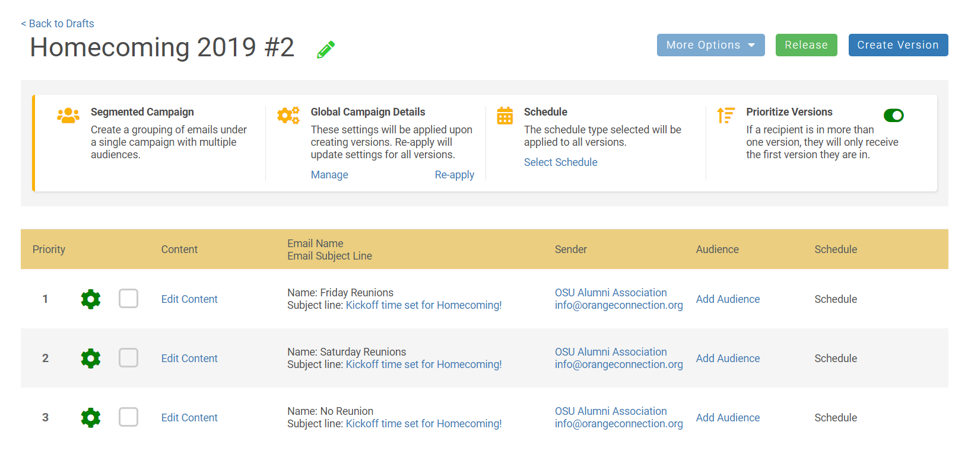968x467 pixels.
Task: Disable the Prioritize Versions toggle
Action: tap(893, 116)
